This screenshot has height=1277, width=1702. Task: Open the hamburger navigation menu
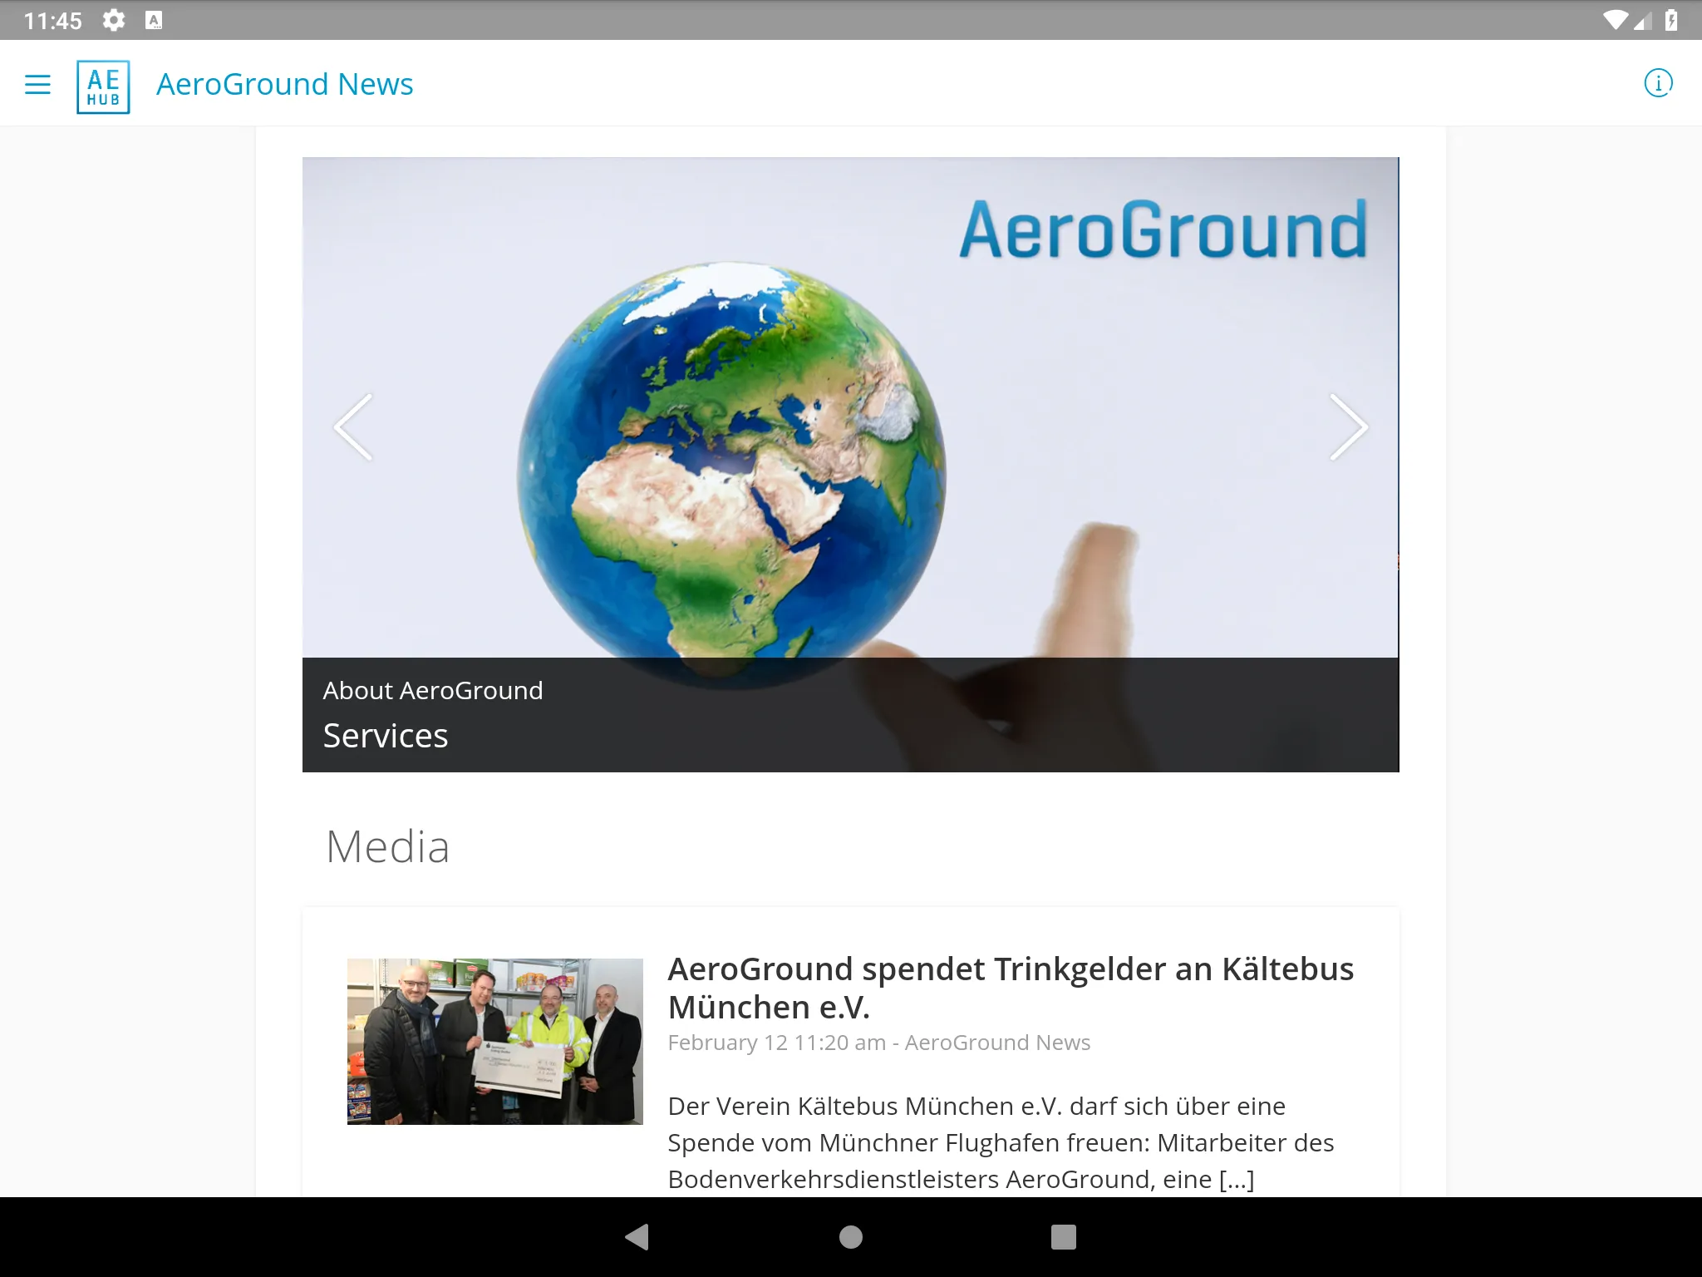click(37, 84)
